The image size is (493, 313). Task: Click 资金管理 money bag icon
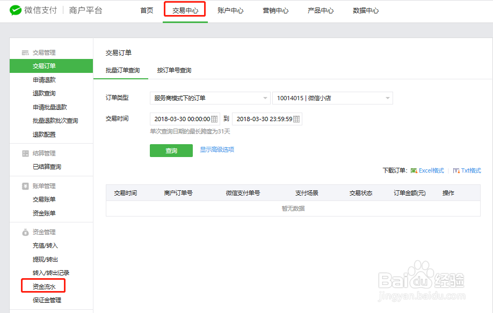point(25,232)
